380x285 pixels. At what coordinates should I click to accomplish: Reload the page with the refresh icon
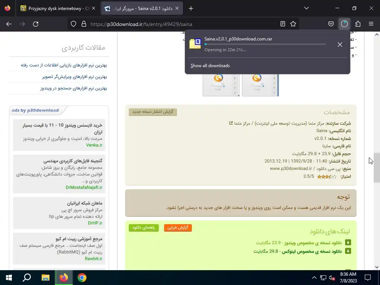(x=36, y=24)
